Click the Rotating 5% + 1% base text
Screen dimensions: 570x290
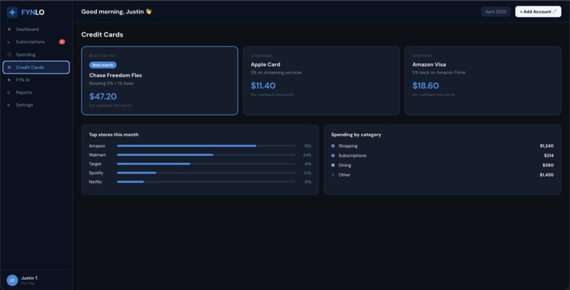coord(111,83)
